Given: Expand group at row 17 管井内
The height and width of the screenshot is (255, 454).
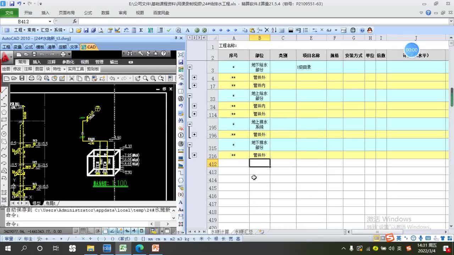Looking at the screenshot, I should pyautogui.click(x=194, y=85).
